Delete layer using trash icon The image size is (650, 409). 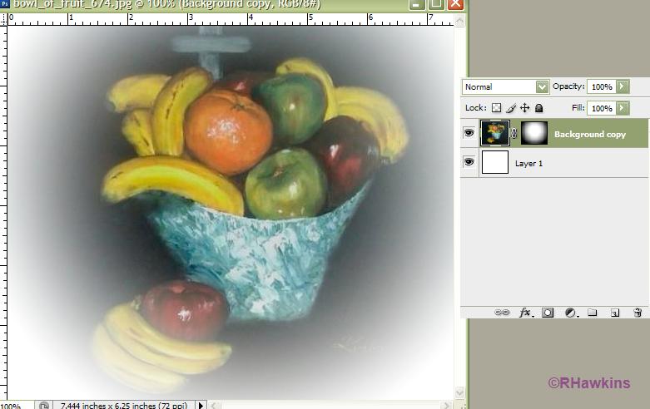[638, 313]
